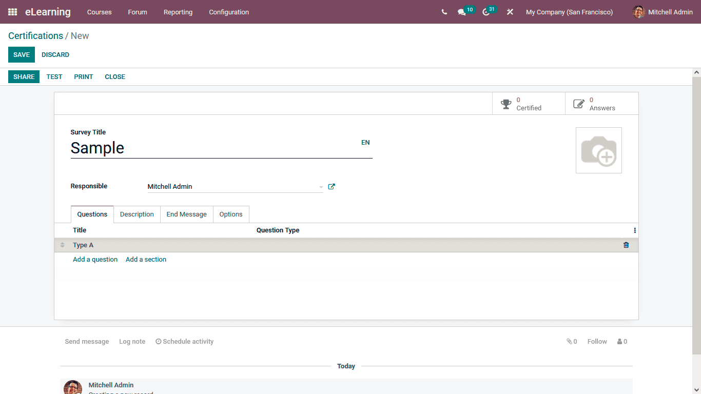Delete the Type A question with the trash icon
This screenshot has height=394, width=701.
(626, 245)
